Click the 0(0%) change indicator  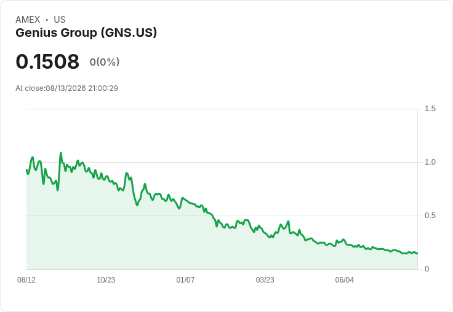[x=105, y=62]
